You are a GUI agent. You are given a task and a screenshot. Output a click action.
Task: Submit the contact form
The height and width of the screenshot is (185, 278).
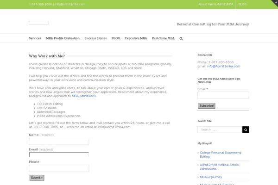pos(37,178)
